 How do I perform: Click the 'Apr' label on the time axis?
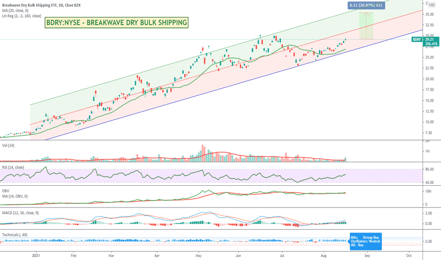[157, 255]
